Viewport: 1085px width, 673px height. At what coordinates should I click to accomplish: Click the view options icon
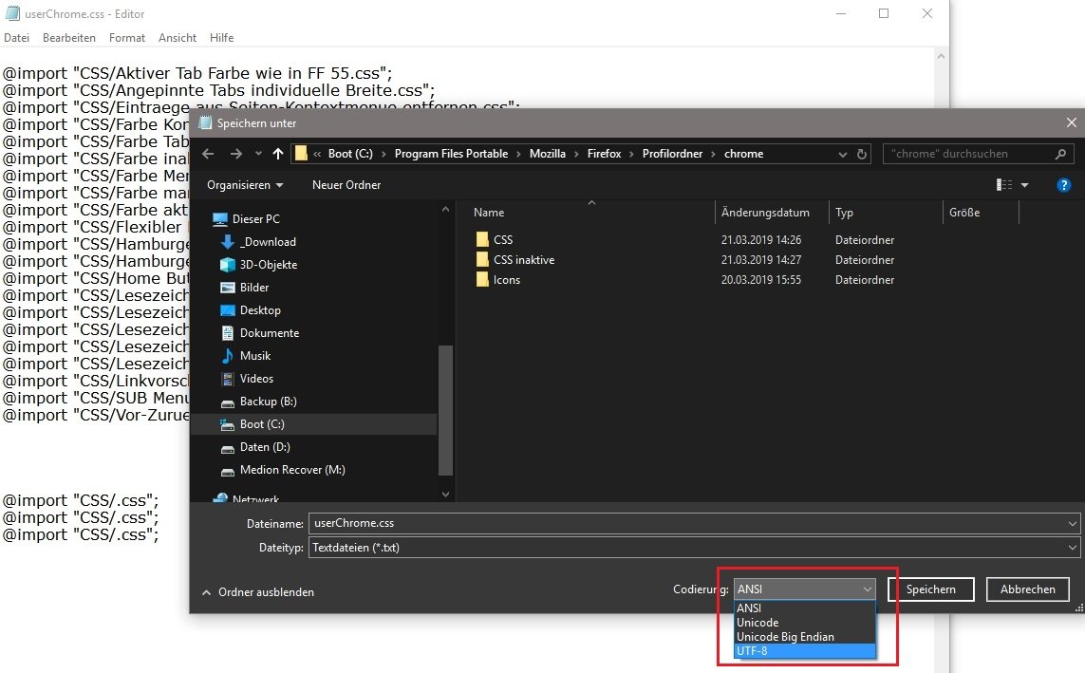click(1004, 185)
